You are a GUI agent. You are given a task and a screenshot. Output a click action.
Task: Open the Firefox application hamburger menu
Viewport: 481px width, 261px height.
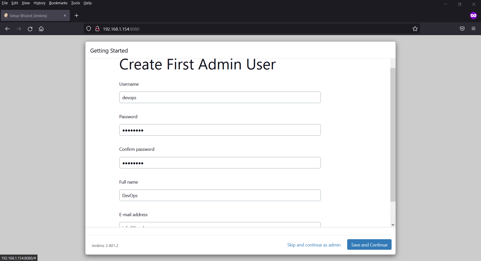click(x=473, y=29)
